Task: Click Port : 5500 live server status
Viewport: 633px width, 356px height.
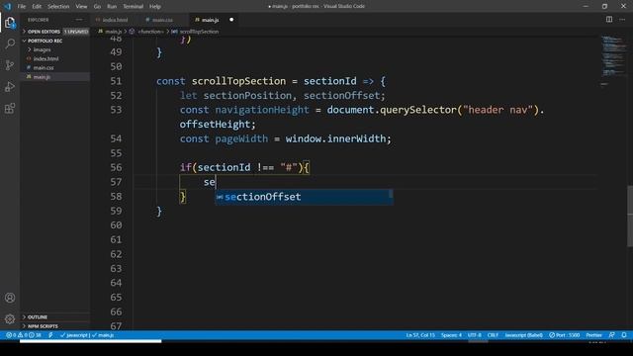Action: (565, 335)
